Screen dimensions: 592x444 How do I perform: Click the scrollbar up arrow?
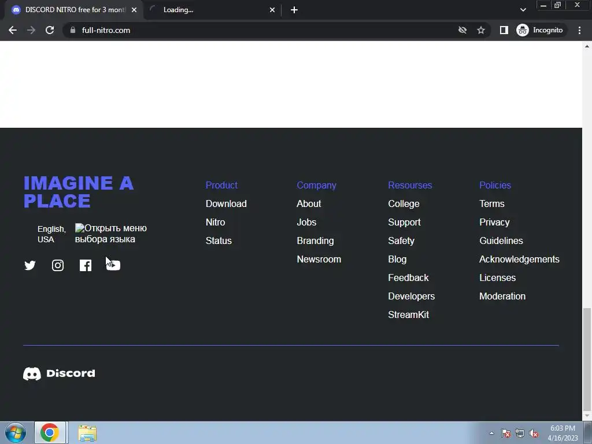587,46
